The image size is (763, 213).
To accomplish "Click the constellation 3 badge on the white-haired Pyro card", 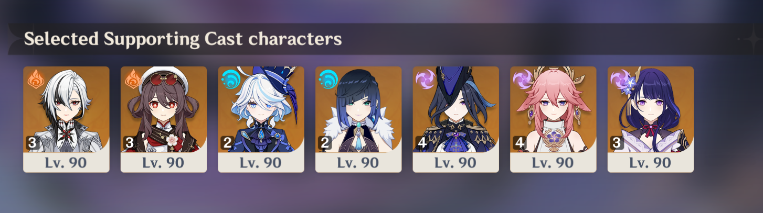I will pos(31,143).
